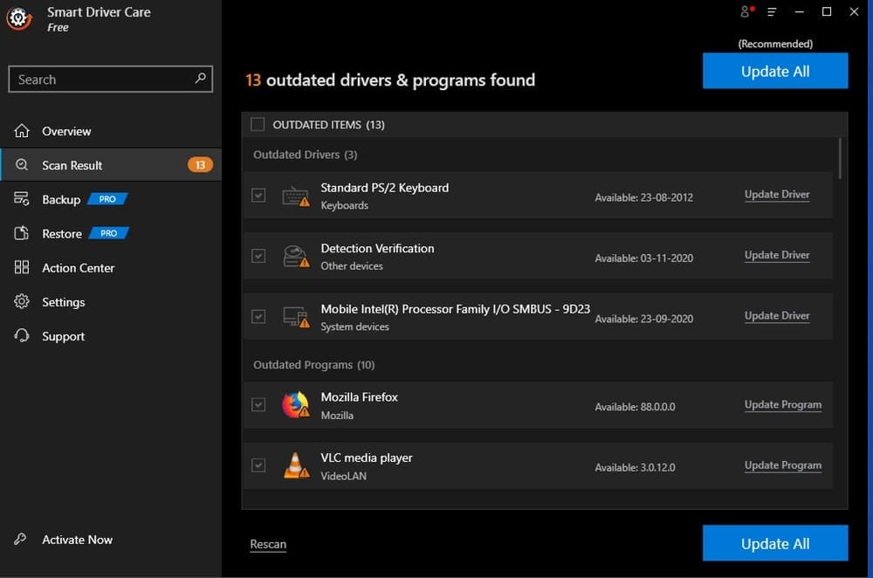
Task: Click the Detection Verification device icon
Action: pyautogui.click(x=296, y=256)
